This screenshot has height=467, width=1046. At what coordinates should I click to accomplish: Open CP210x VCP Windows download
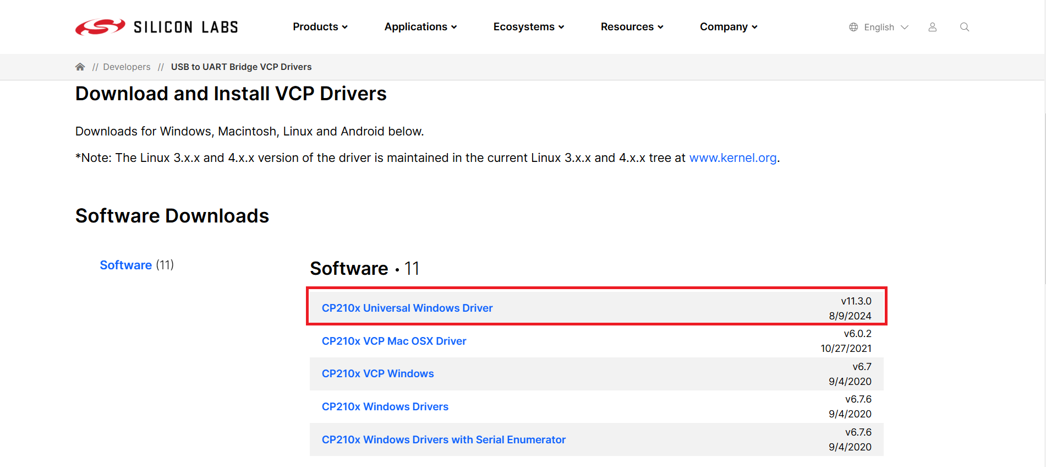click(378, 373)
